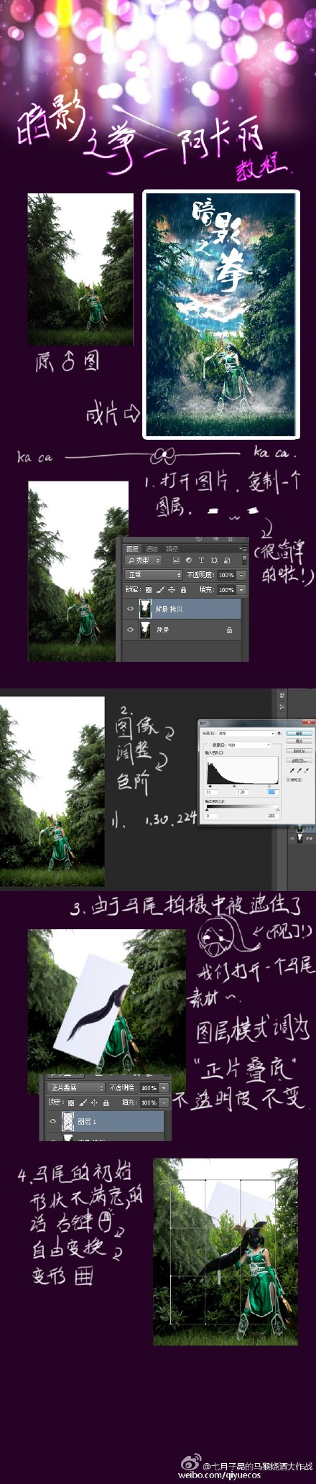The image size is (316, 1484).
Task: Open the Levels preset dropdown
Action: coord(246,733)
